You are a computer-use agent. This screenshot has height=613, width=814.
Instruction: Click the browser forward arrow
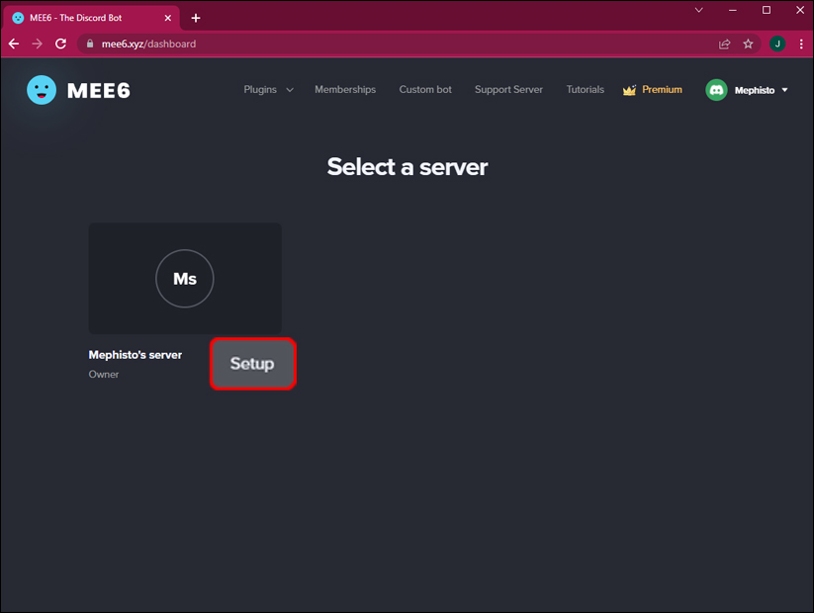(37, 44)
